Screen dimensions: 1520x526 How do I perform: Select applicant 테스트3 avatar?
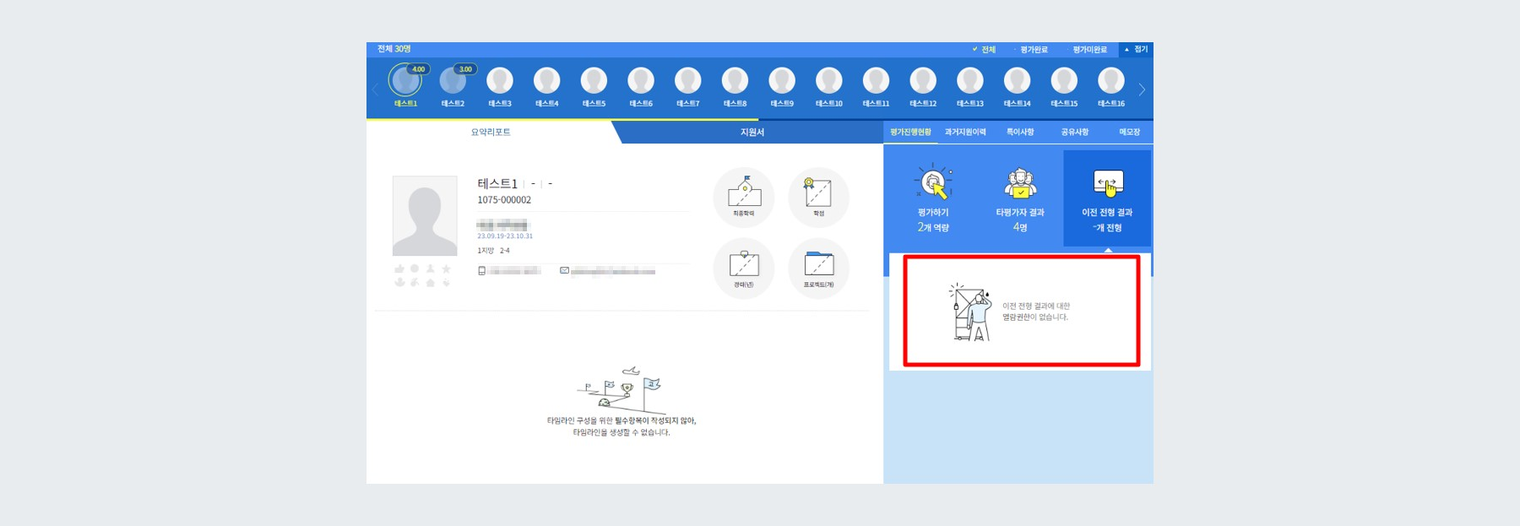pos(500,80)
